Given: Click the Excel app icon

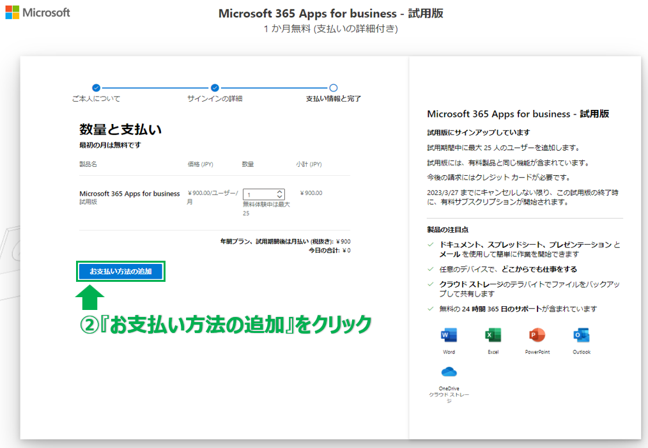Looking at the screenshot, I should pos(493,335).
